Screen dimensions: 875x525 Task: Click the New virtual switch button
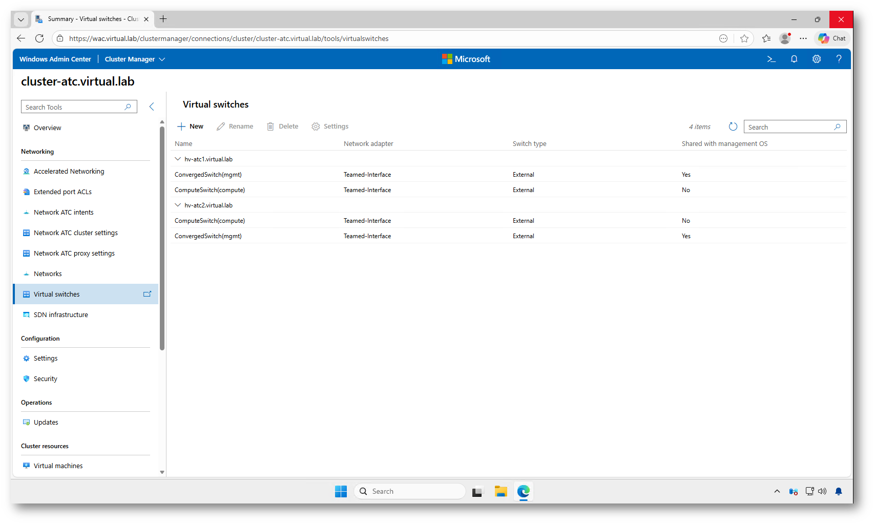[190, 127]
